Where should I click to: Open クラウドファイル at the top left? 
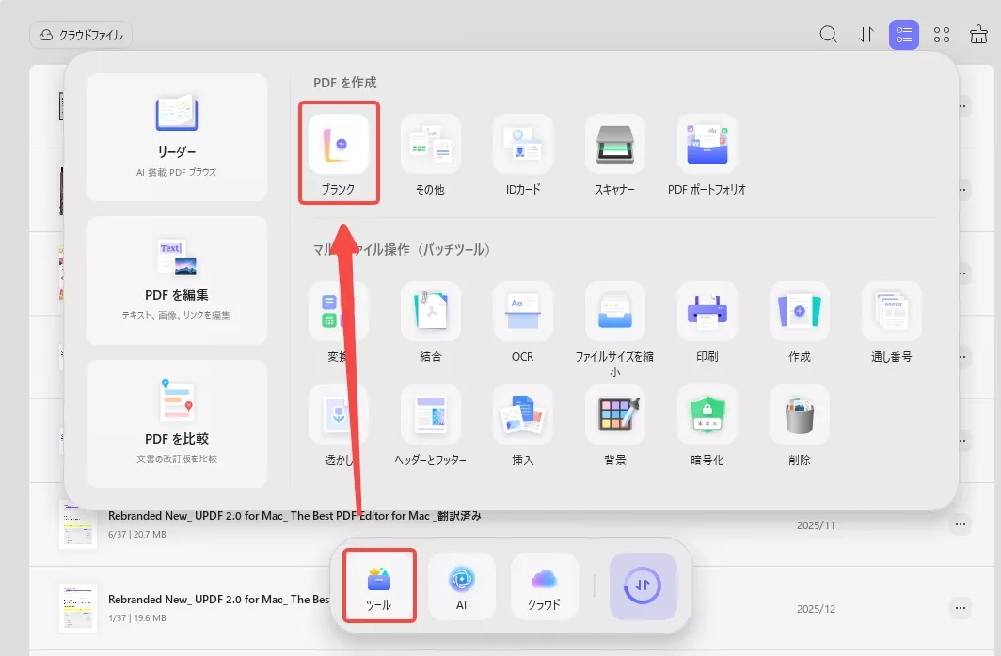(83, 35)
